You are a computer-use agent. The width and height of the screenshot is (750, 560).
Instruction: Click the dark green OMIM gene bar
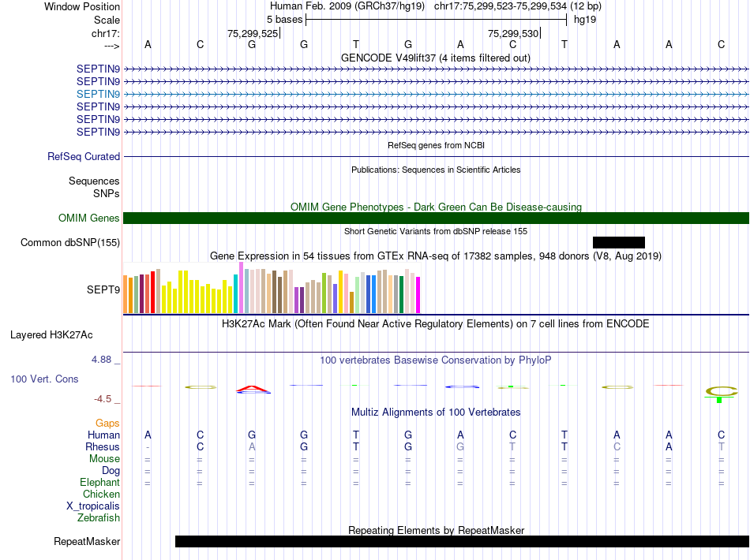[436, 218]
